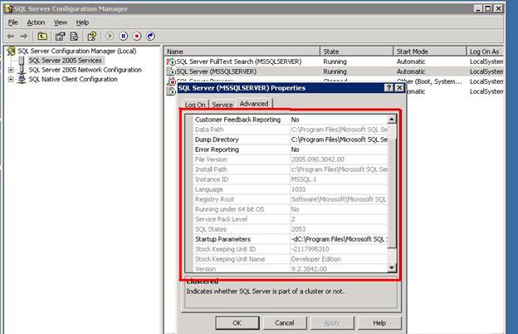The width and height of the screenshot is (518, 334).
Task: Click the SQL Server (MSSQLSERVER) service icon
Action: pos(171,71)
